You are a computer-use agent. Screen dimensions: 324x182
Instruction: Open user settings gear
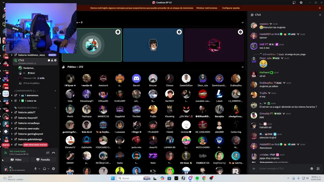(53, 169)
